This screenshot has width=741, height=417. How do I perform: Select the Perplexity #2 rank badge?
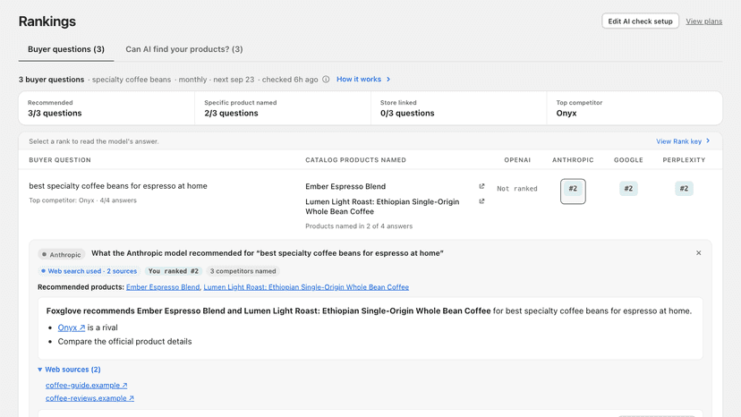tap(684, 189)
